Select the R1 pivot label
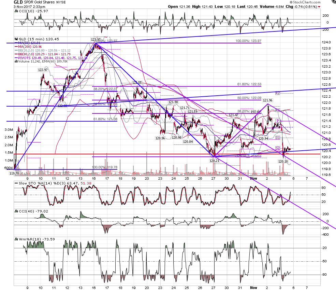 (278, 110)
